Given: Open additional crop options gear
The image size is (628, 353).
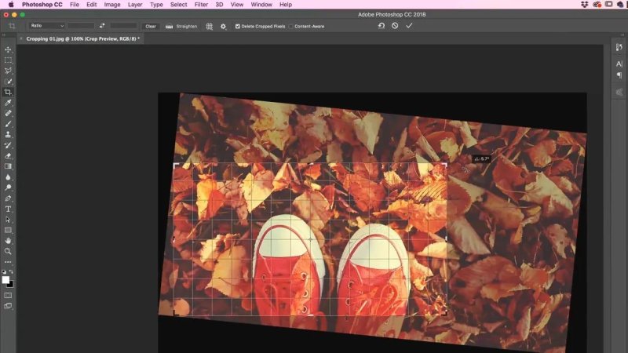Looking at the screenshot, I should (224, 27).
